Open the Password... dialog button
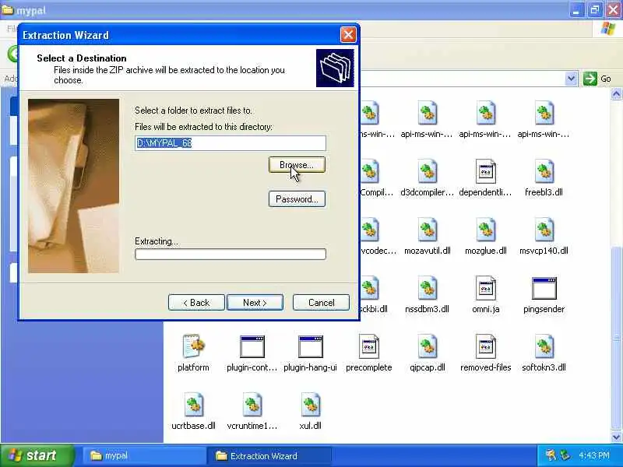 pyautogui.click(x=297, y=199)
